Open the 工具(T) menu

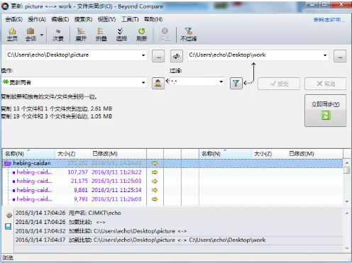click(x=130, y=19)
